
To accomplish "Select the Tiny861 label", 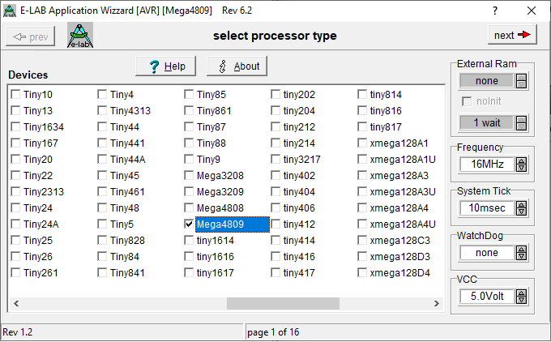I will coord(214,111).
